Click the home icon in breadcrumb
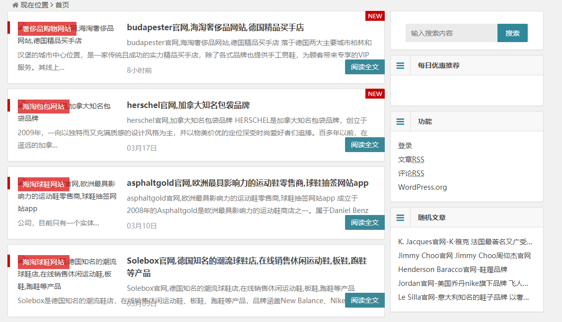Viewport: 562px width, 322px height. [15, 5]
